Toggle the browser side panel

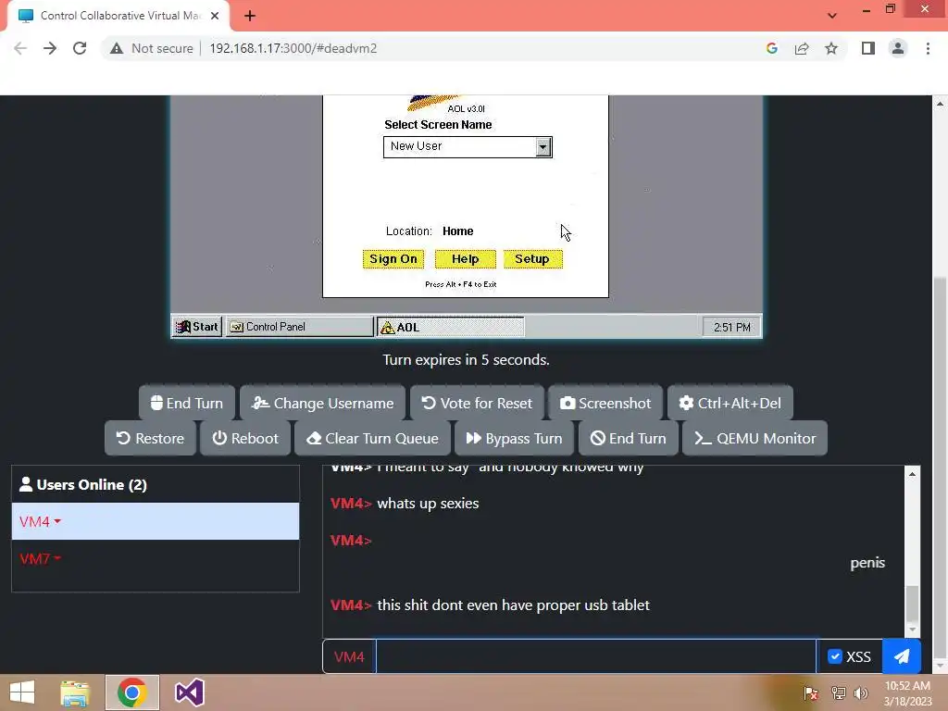point(868,48)
